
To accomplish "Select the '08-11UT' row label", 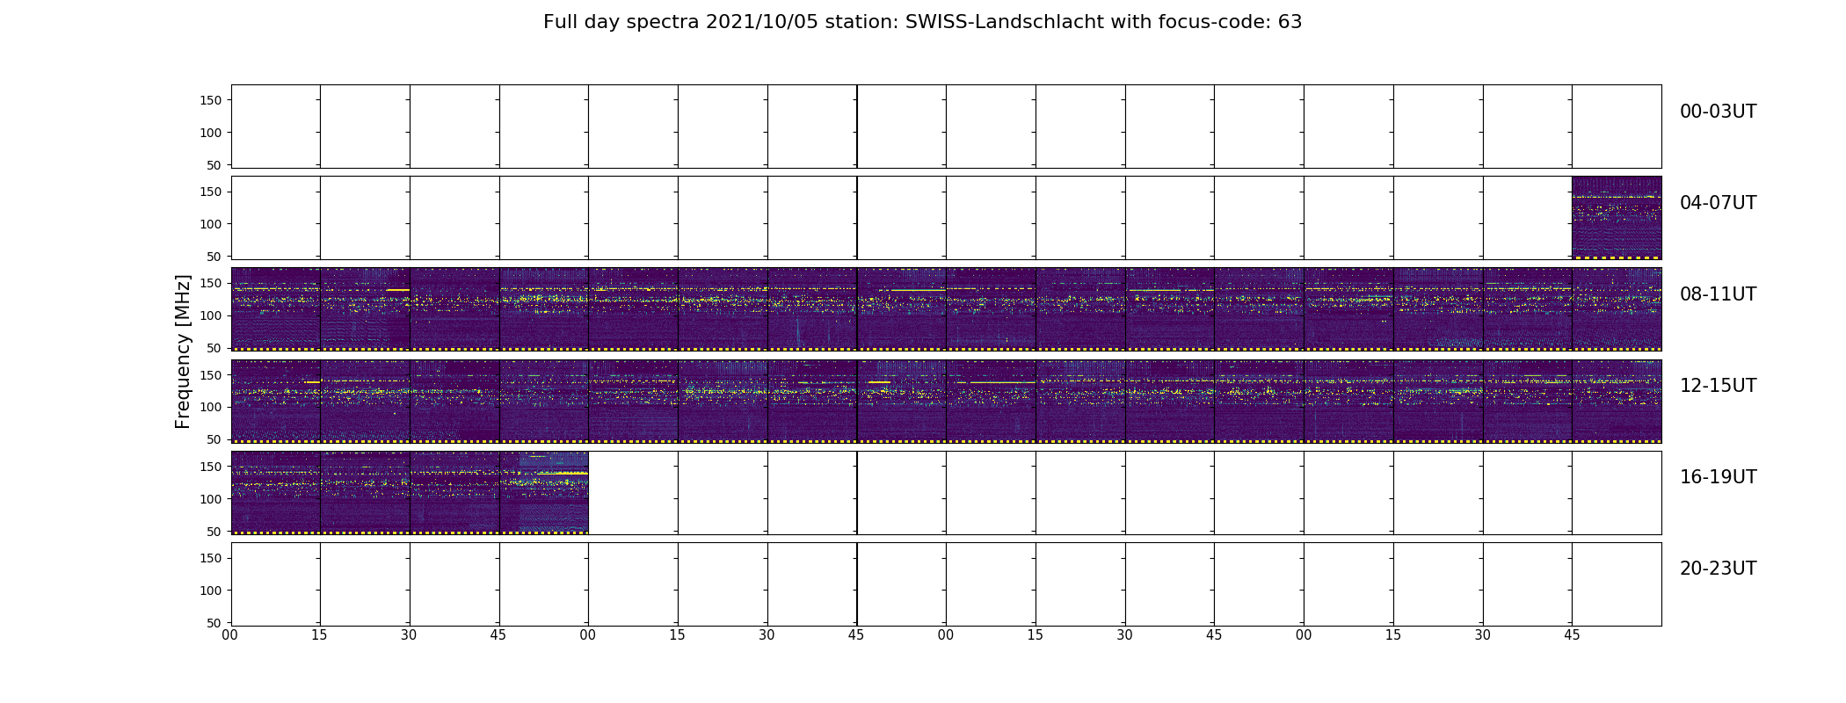I will 1718,294.
